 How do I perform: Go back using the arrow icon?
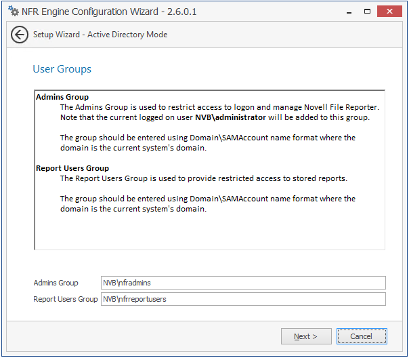coord(20,35)
